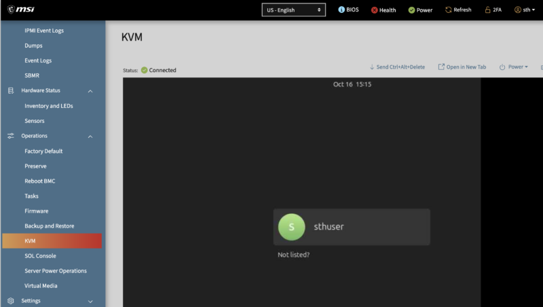Image resolution: width=543 pixels, height=307 pixels.
Task: Open IPMI Event Logs page
Action: pyautogui.click(x=44, y=31)
